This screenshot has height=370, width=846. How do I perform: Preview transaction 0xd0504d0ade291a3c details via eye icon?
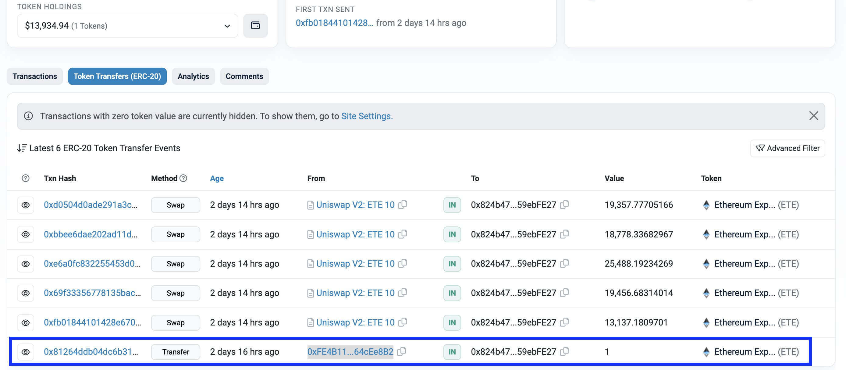pos(26,205)
